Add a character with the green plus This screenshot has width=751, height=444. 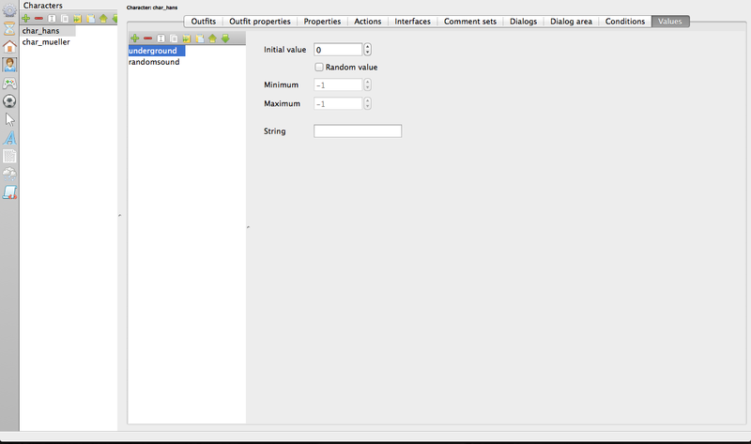[26, 19]
